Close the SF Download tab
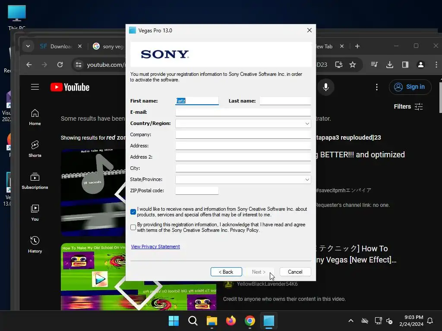This screenshot has height=331, width=442. click(80, 46)
